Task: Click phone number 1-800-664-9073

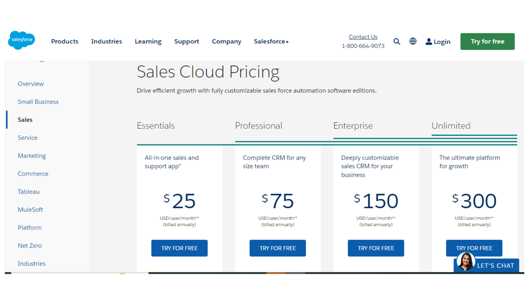Action: tap(363, 46)
